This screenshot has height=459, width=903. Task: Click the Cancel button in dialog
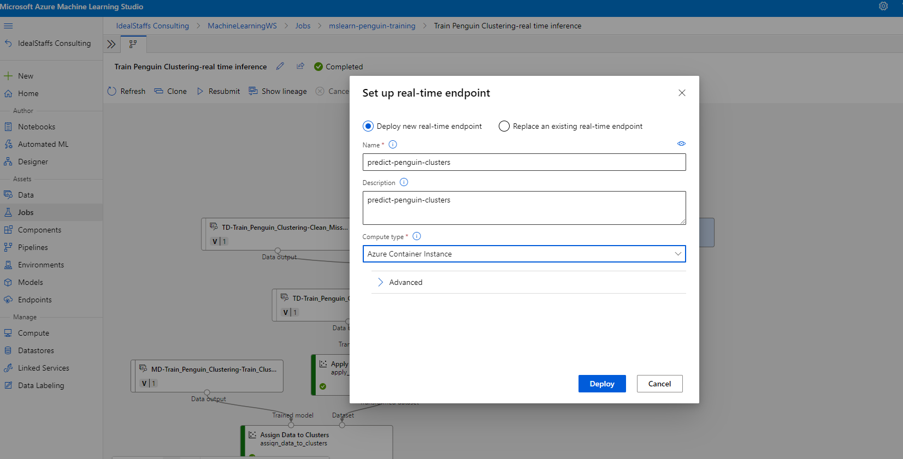coord(659,384)
